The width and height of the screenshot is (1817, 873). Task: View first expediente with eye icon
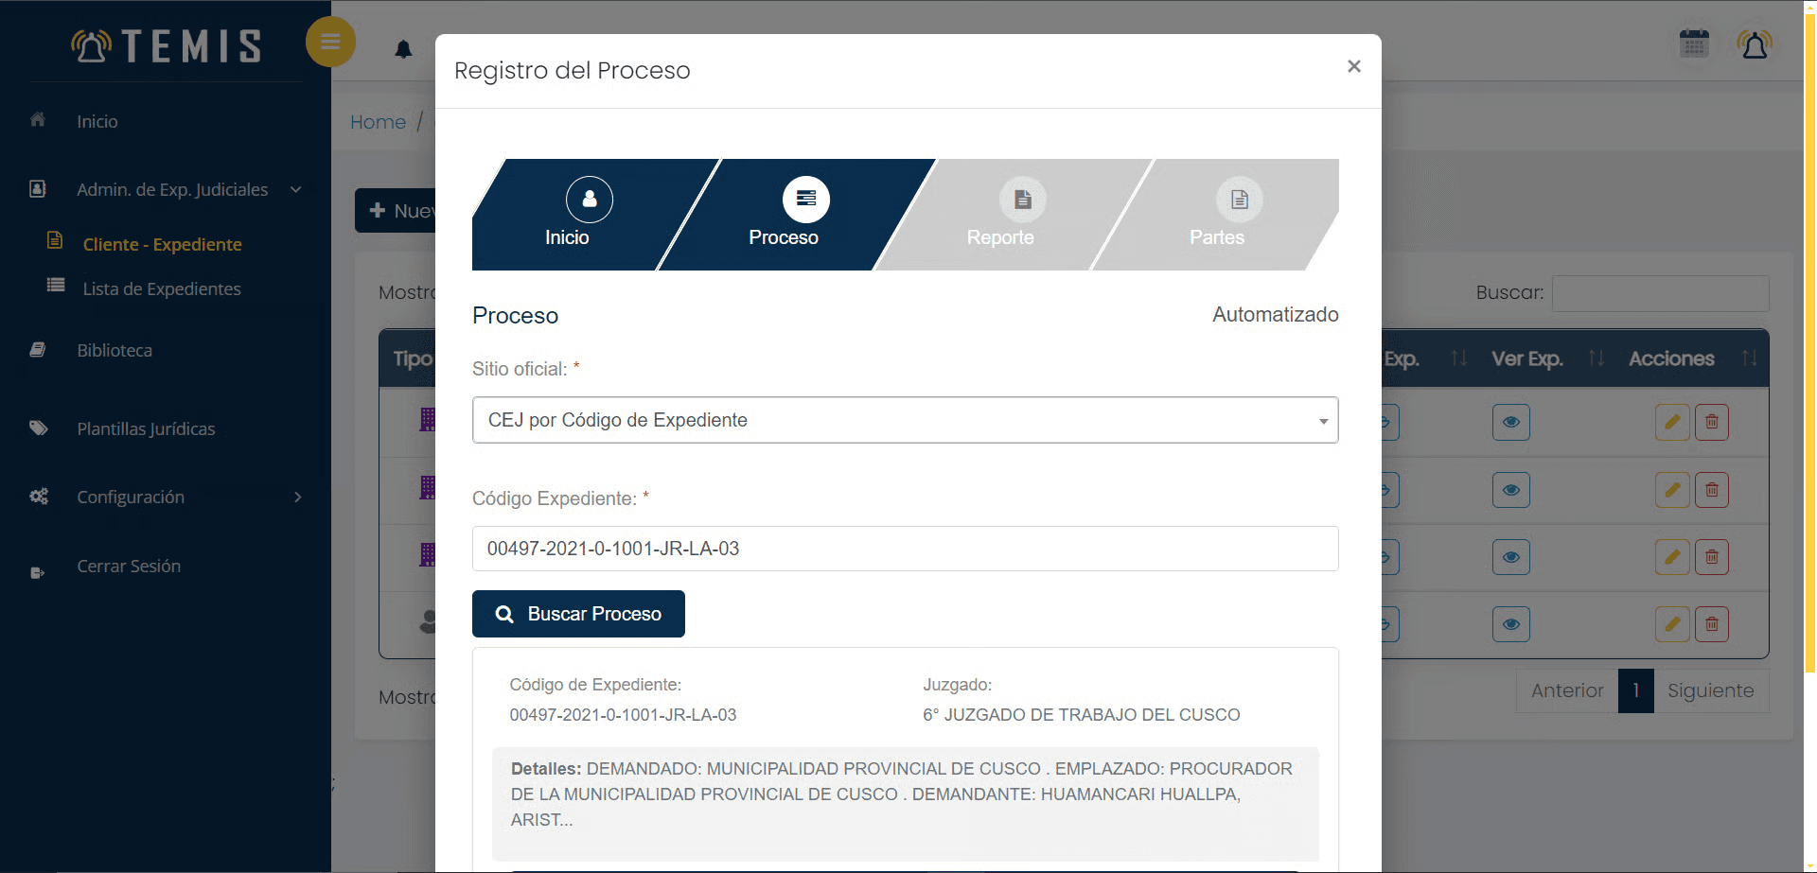tap(1510, 422)
